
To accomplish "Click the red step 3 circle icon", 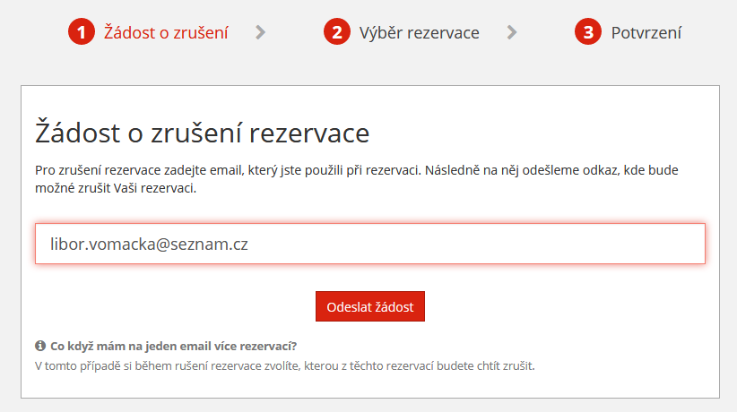I will [x=588, y=32].
